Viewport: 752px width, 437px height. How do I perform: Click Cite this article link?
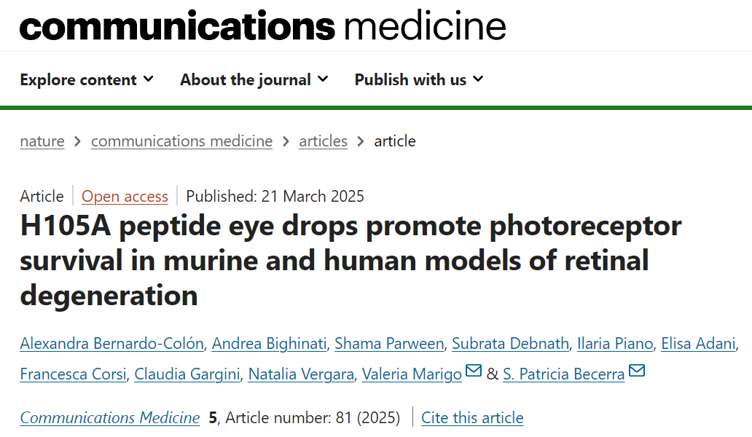coord(472,418)
